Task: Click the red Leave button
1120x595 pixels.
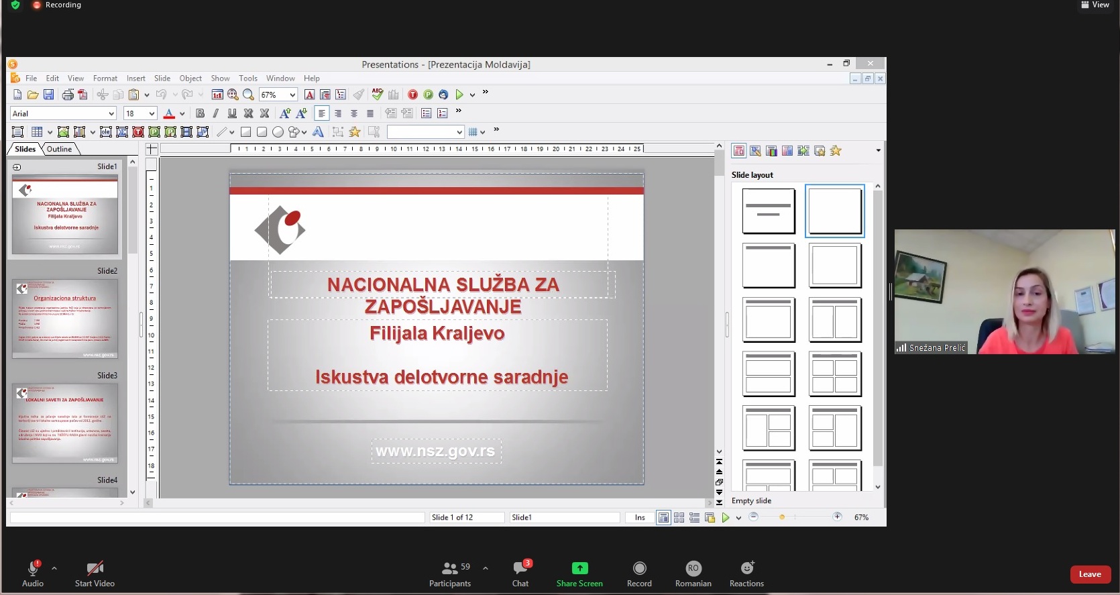Action: click(x=1090, y=574)
